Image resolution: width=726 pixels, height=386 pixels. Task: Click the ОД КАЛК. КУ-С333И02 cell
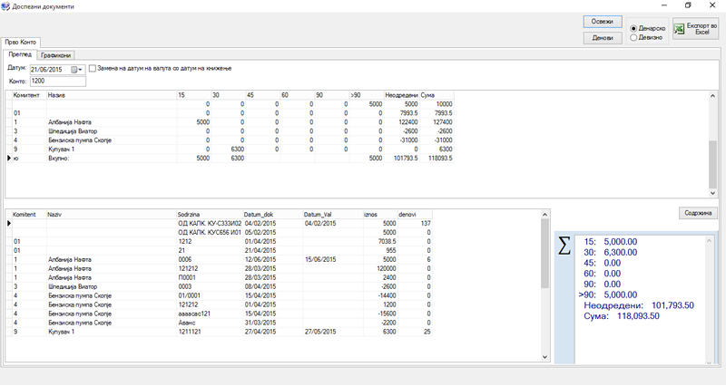[210, 223]
